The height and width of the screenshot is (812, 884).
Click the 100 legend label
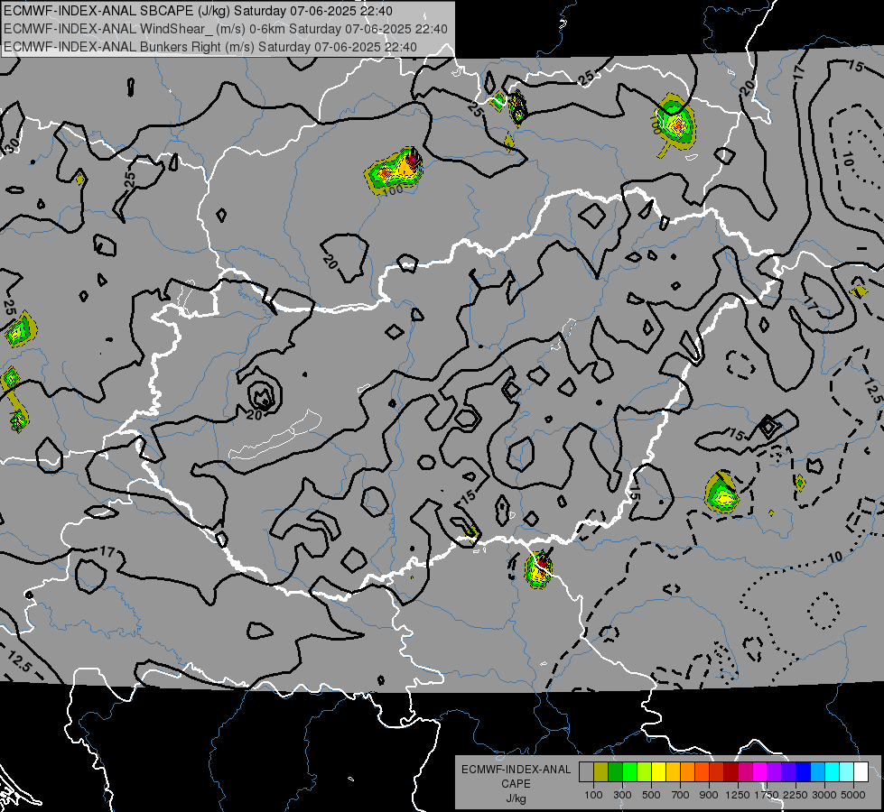593,795
